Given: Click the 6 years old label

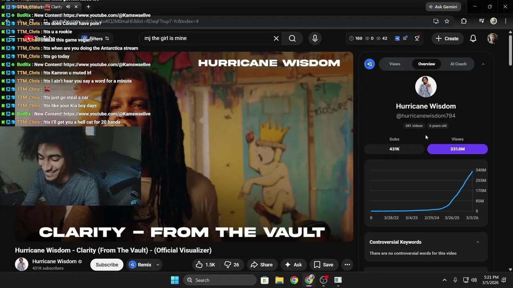Looking at the screenshot, I should pyautogui.click(x=438, y=126).
